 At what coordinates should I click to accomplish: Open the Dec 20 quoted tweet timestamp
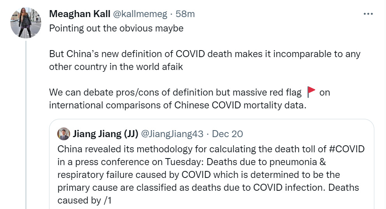click(x=227, y=134)
